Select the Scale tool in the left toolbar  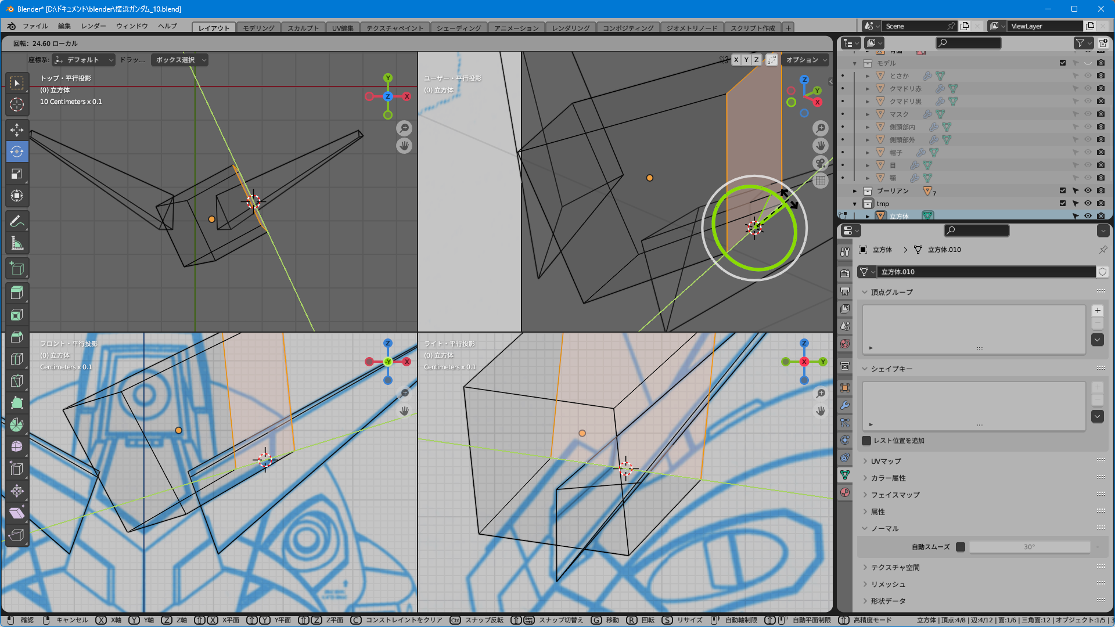tap(17, 174)
